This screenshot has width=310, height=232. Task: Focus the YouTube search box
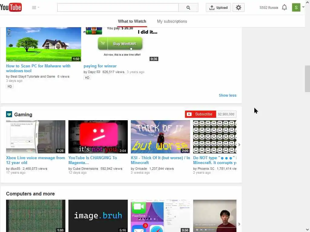[x=118, y=8]
